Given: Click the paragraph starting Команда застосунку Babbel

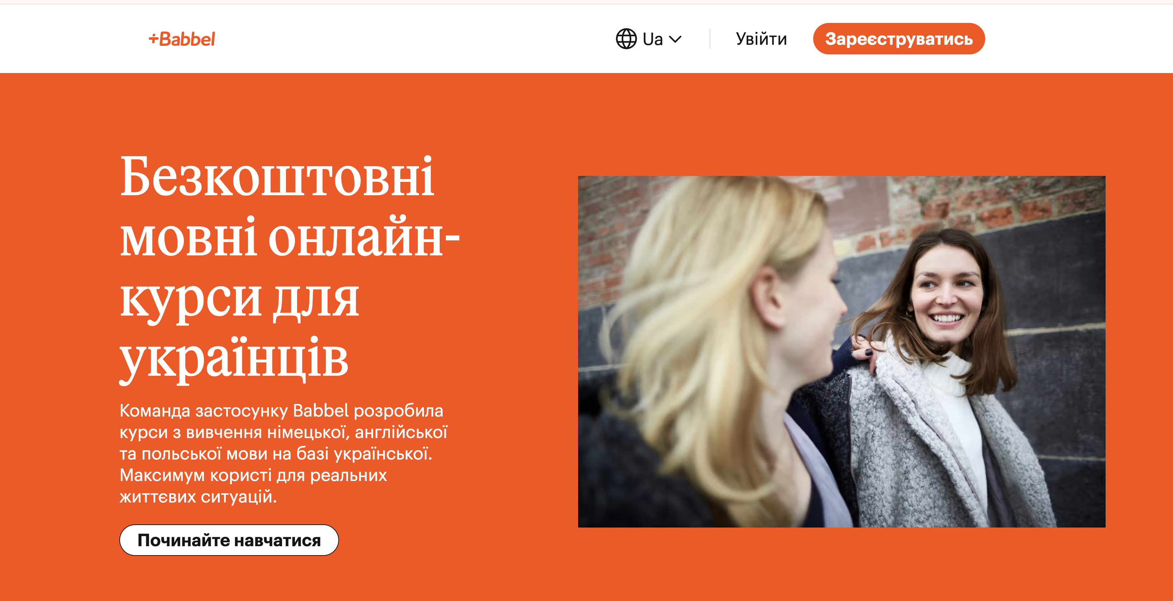Looking at the screenshot, I should [x=283, y=453].
